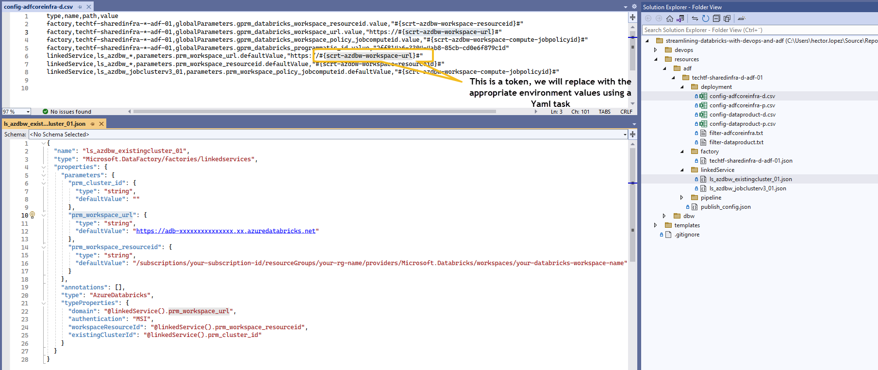Image resolution: width=878 pixels, height=370 pixels.
Task: Click the TABS indentation indicator
Action: pos(604,112)
